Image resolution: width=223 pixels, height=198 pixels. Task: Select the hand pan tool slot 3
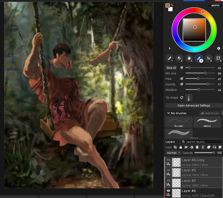[189, 58]
